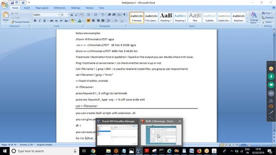Toggle Italic formatting

coord(40,21)
